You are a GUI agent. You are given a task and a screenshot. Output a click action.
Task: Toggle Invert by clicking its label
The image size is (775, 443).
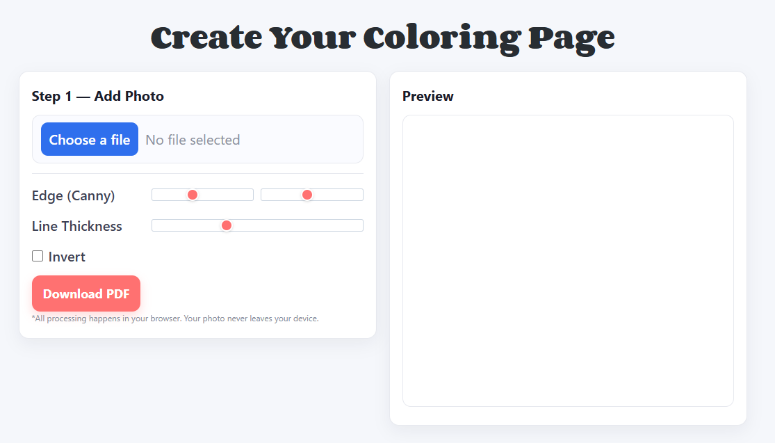click(x=65, y=256)
